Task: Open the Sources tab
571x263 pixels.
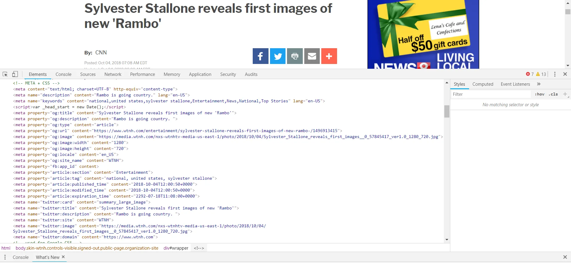Action: (88, 74)
